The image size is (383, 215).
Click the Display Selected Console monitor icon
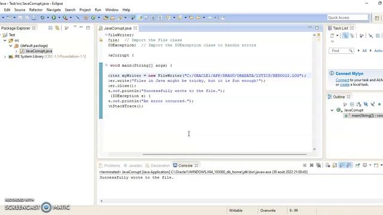click(365, 165)
